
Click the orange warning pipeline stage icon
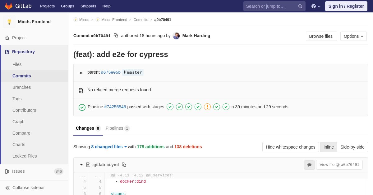pyautogui.click(x=207, y=107)
